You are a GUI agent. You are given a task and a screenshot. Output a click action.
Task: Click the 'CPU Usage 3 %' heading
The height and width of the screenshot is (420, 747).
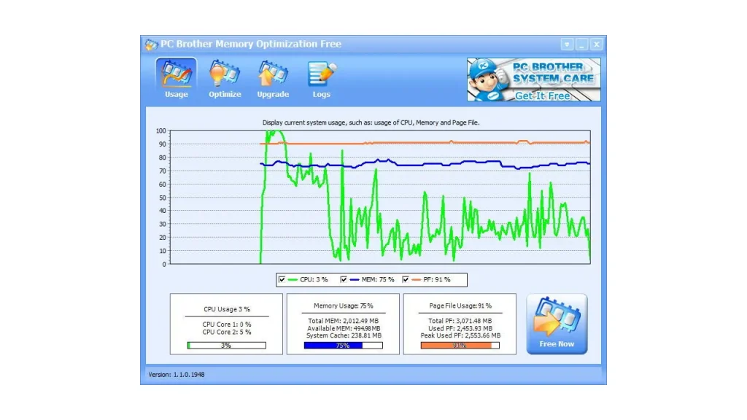click(x=227, y=309)
